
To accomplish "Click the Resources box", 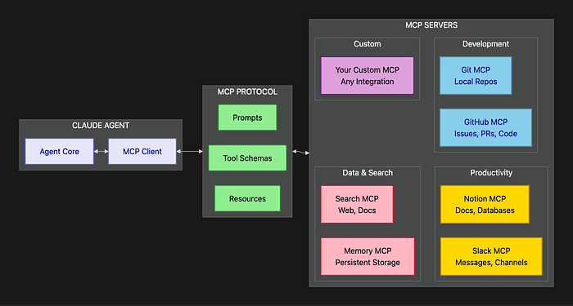I will 247,198.
